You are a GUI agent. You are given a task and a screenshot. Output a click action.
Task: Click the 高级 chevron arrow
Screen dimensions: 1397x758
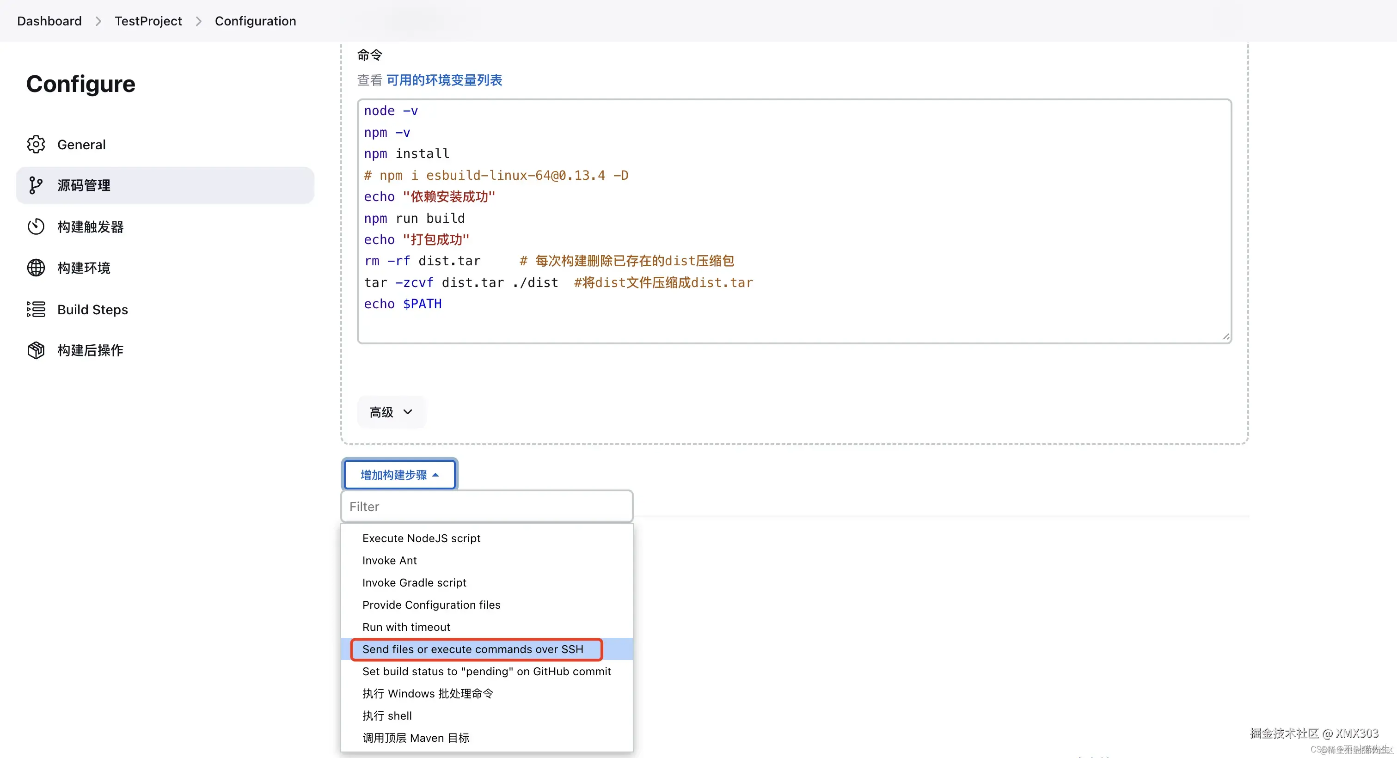tap(408, 412)
